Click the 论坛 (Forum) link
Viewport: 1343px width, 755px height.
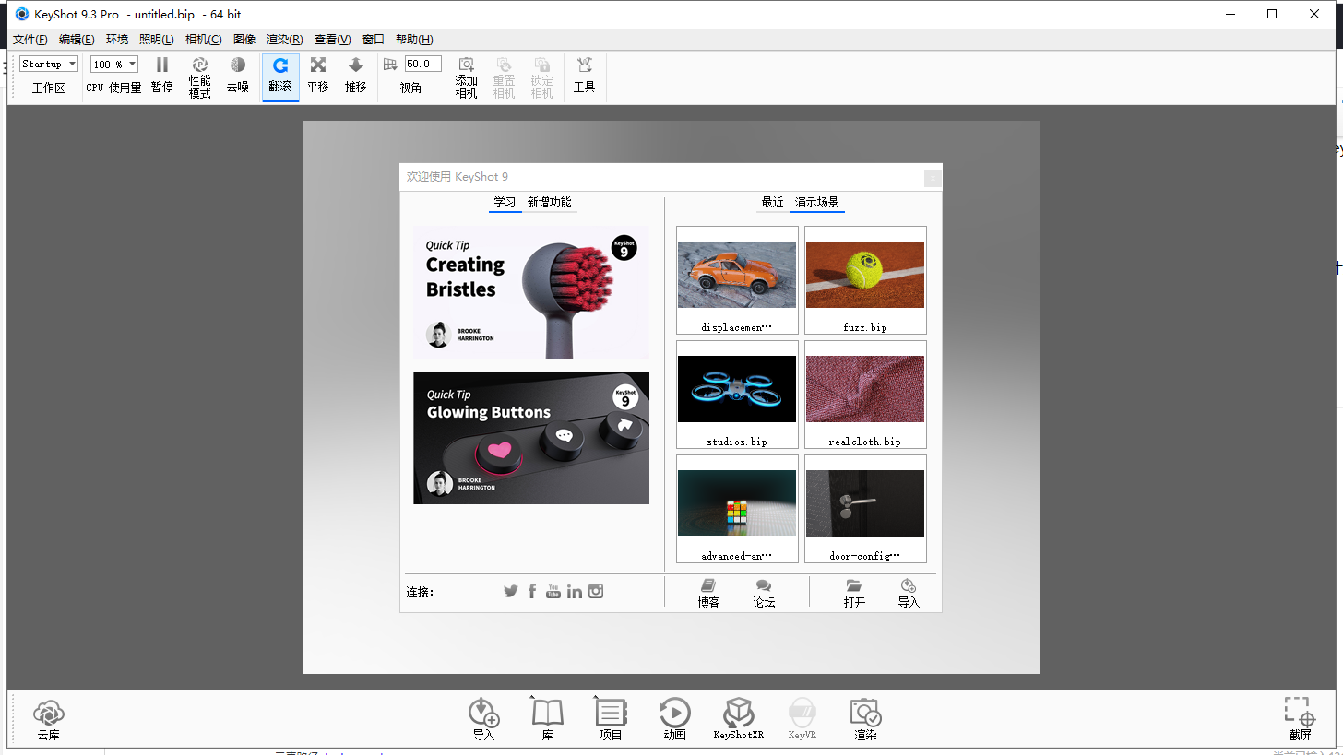coord(764,593)
